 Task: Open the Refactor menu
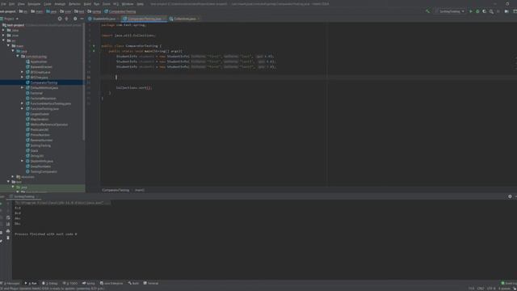[74, 4]
